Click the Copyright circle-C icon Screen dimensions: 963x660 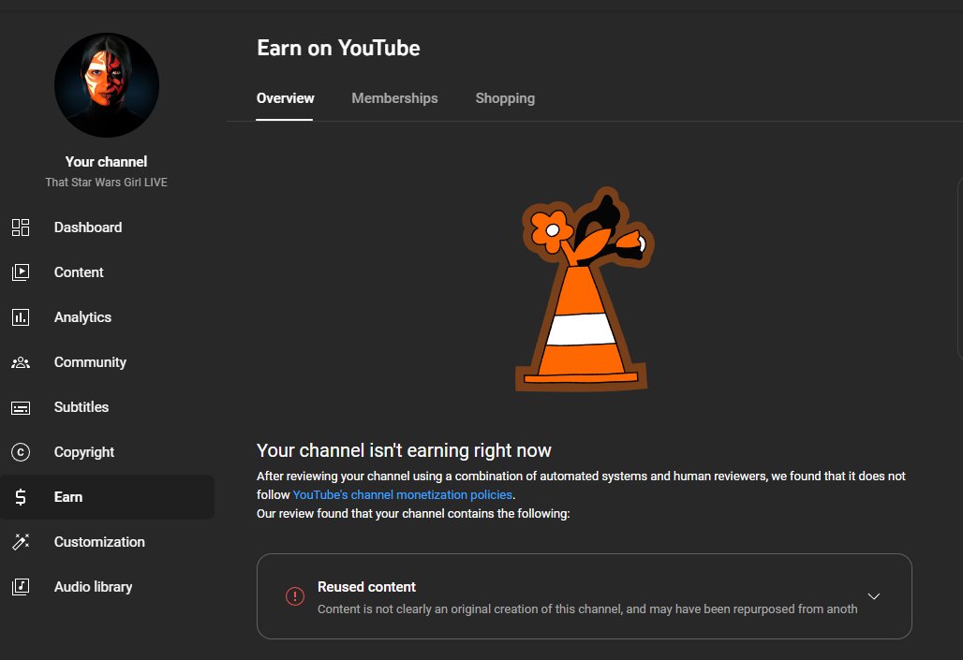[21, 452]
